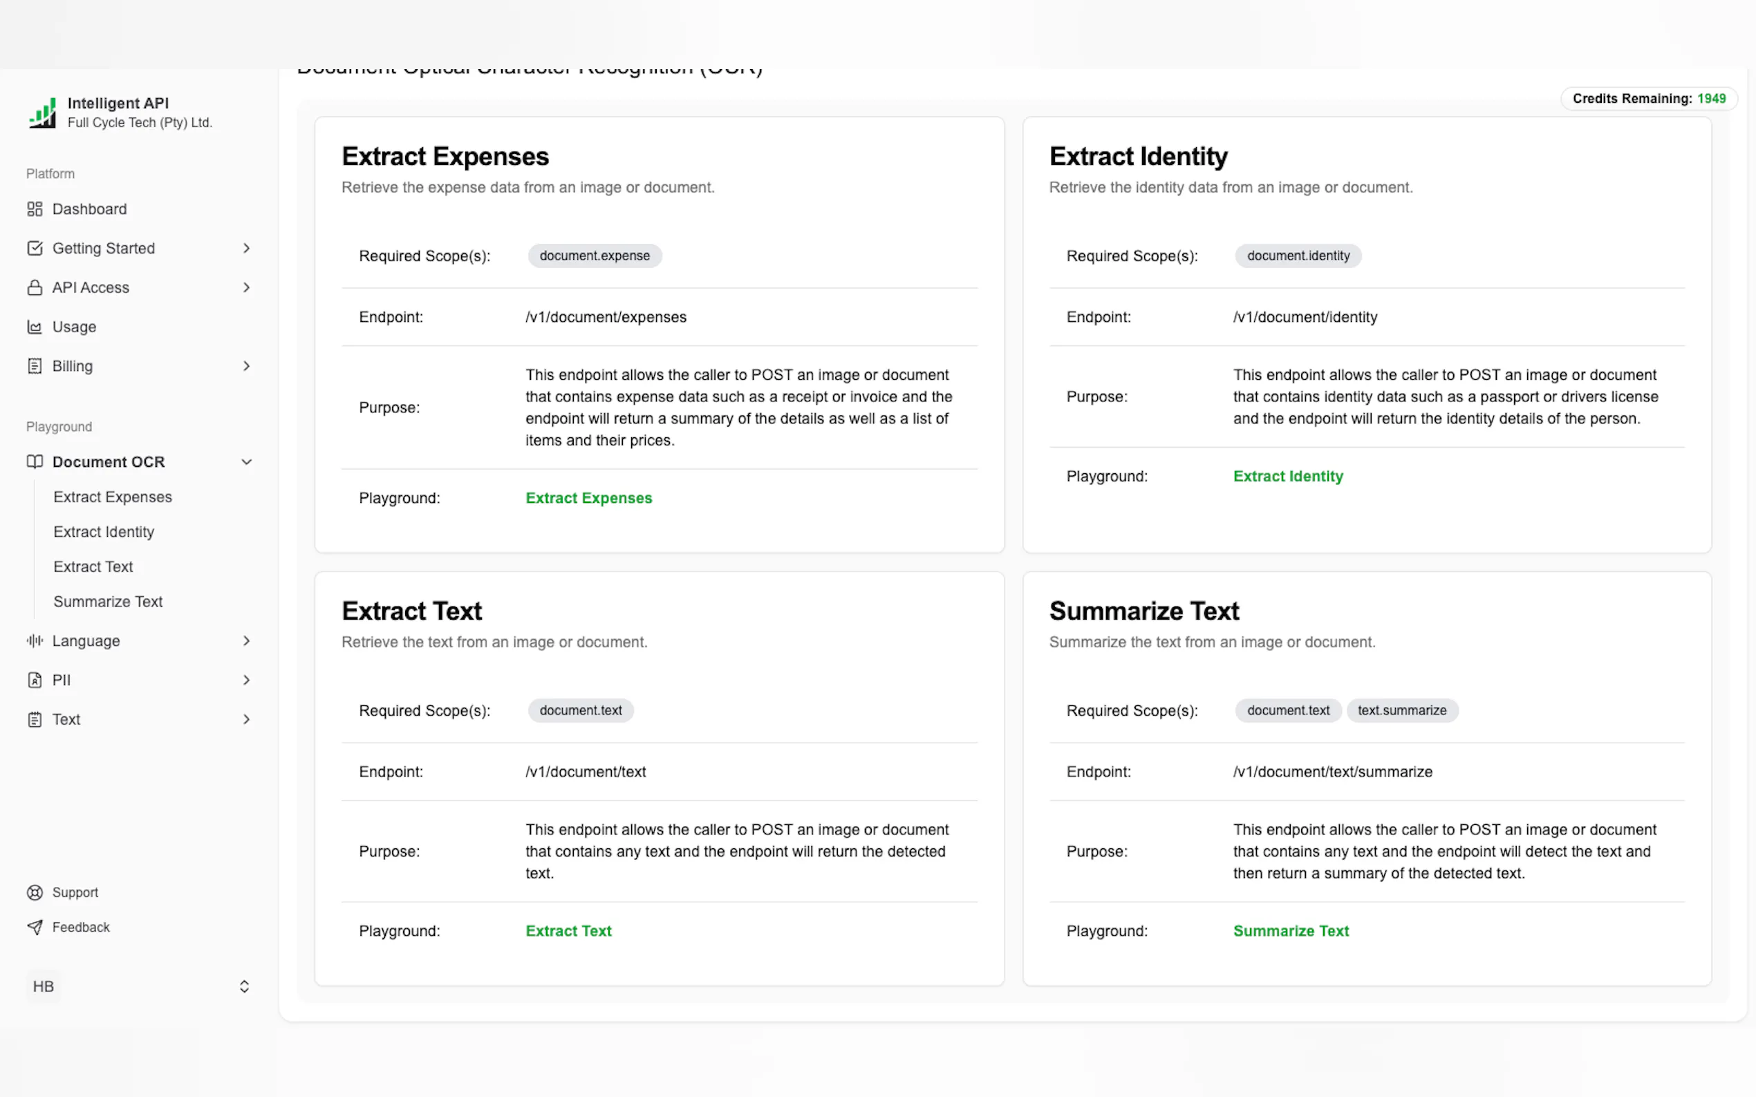Click the Dashboard grid icon

pyautogui.click(x=34, y=209)
